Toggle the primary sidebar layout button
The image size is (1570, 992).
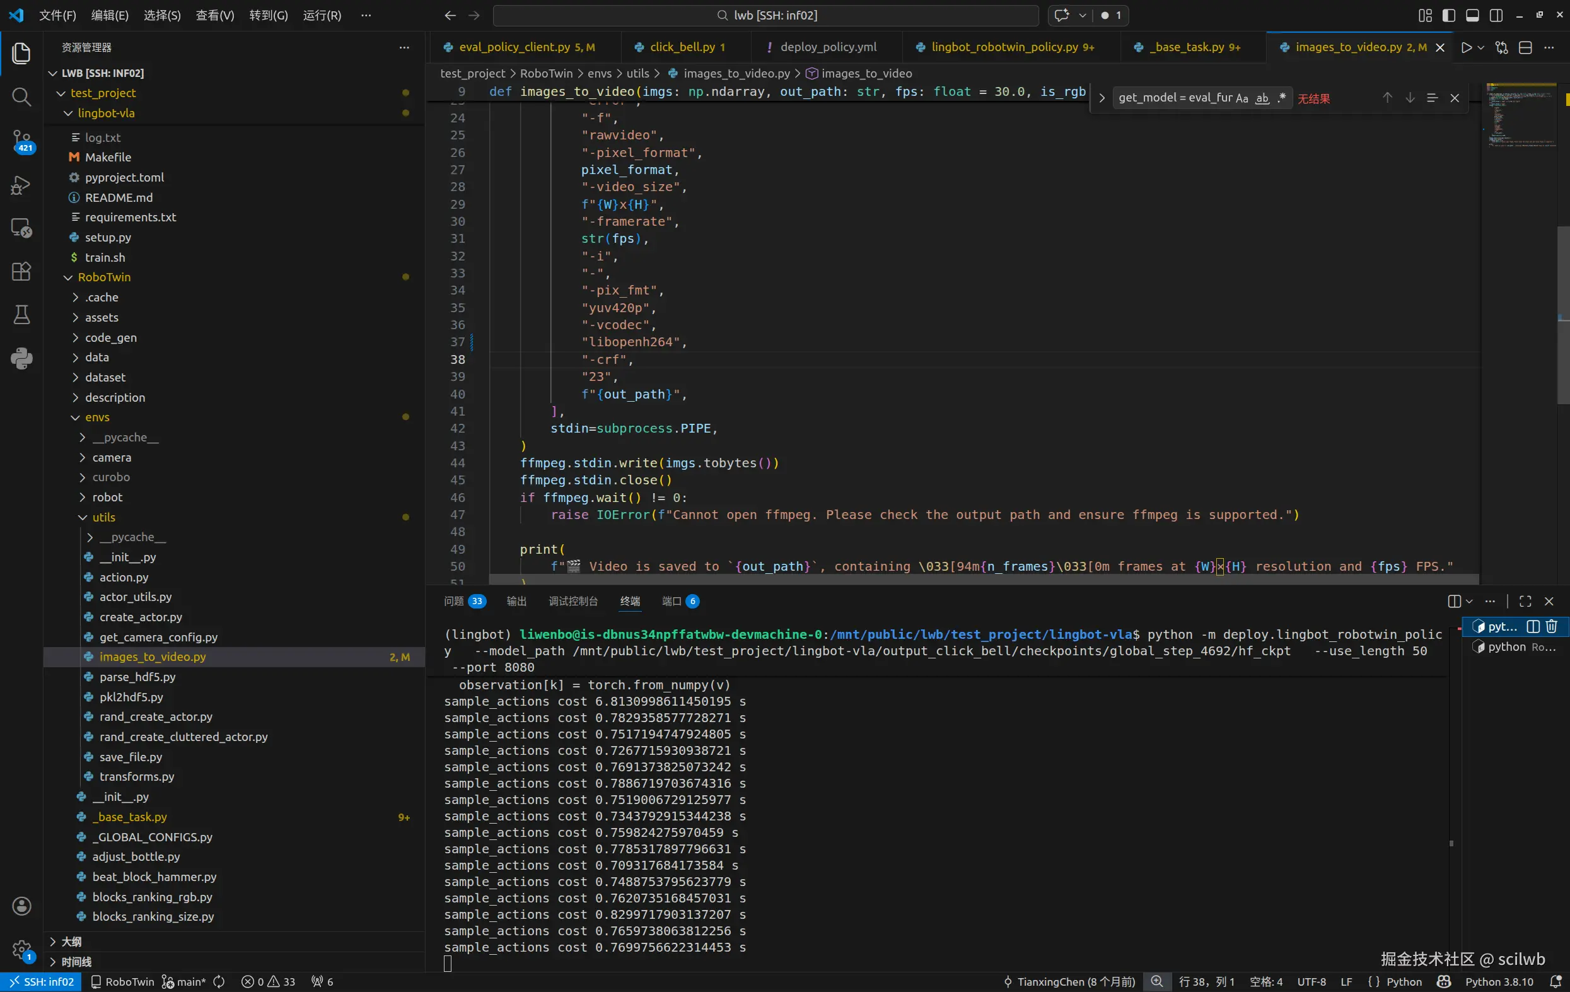click(x=1449, y=15)
